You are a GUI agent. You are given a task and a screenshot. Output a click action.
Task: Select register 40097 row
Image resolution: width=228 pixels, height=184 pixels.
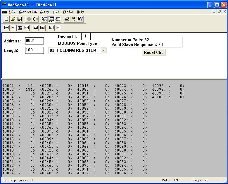click(x=168, y=86)
